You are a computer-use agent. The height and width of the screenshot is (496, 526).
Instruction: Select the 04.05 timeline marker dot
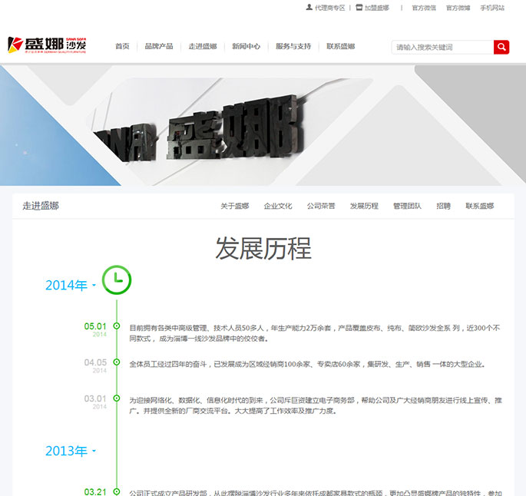(x=117, y=362)
